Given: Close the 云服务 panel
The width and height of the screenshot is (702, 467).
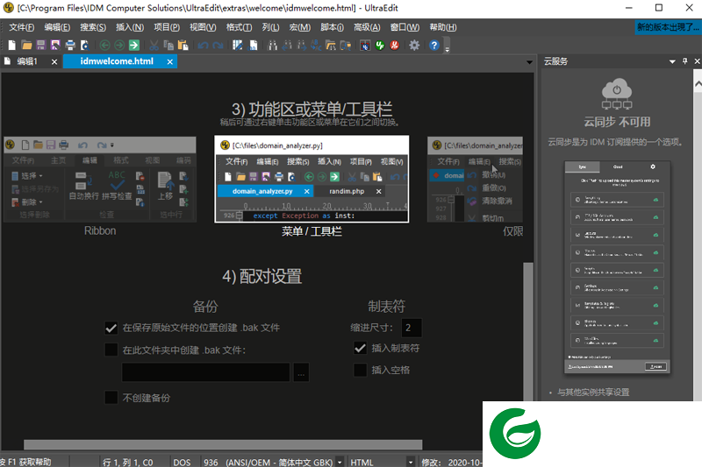Looking at the screenshot, I should click(697, 61).
